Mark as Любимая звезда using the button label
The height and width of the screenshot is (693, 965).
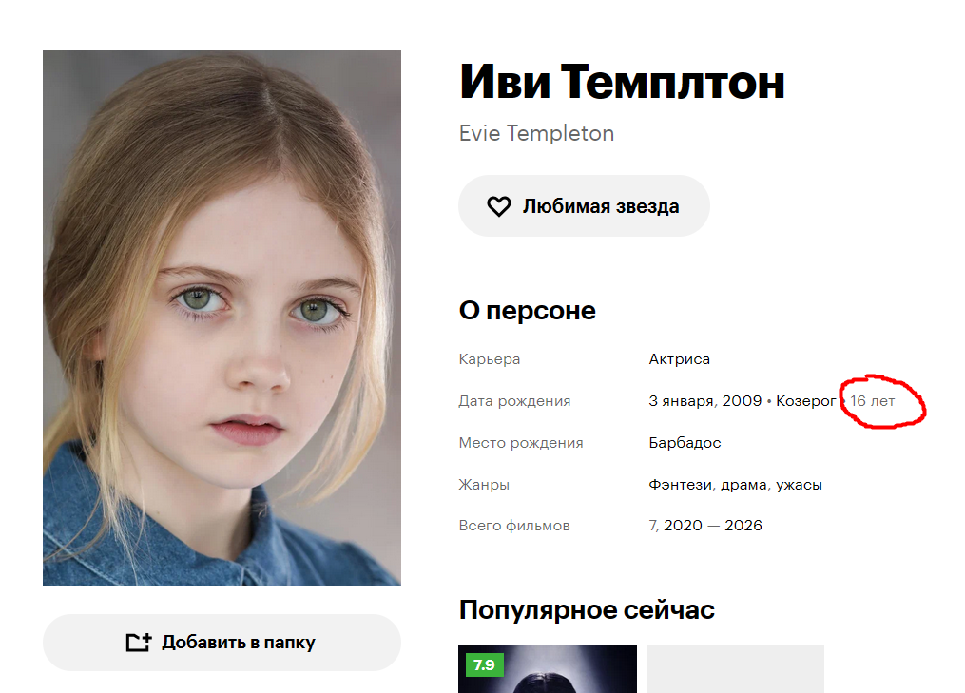point(601,206)
